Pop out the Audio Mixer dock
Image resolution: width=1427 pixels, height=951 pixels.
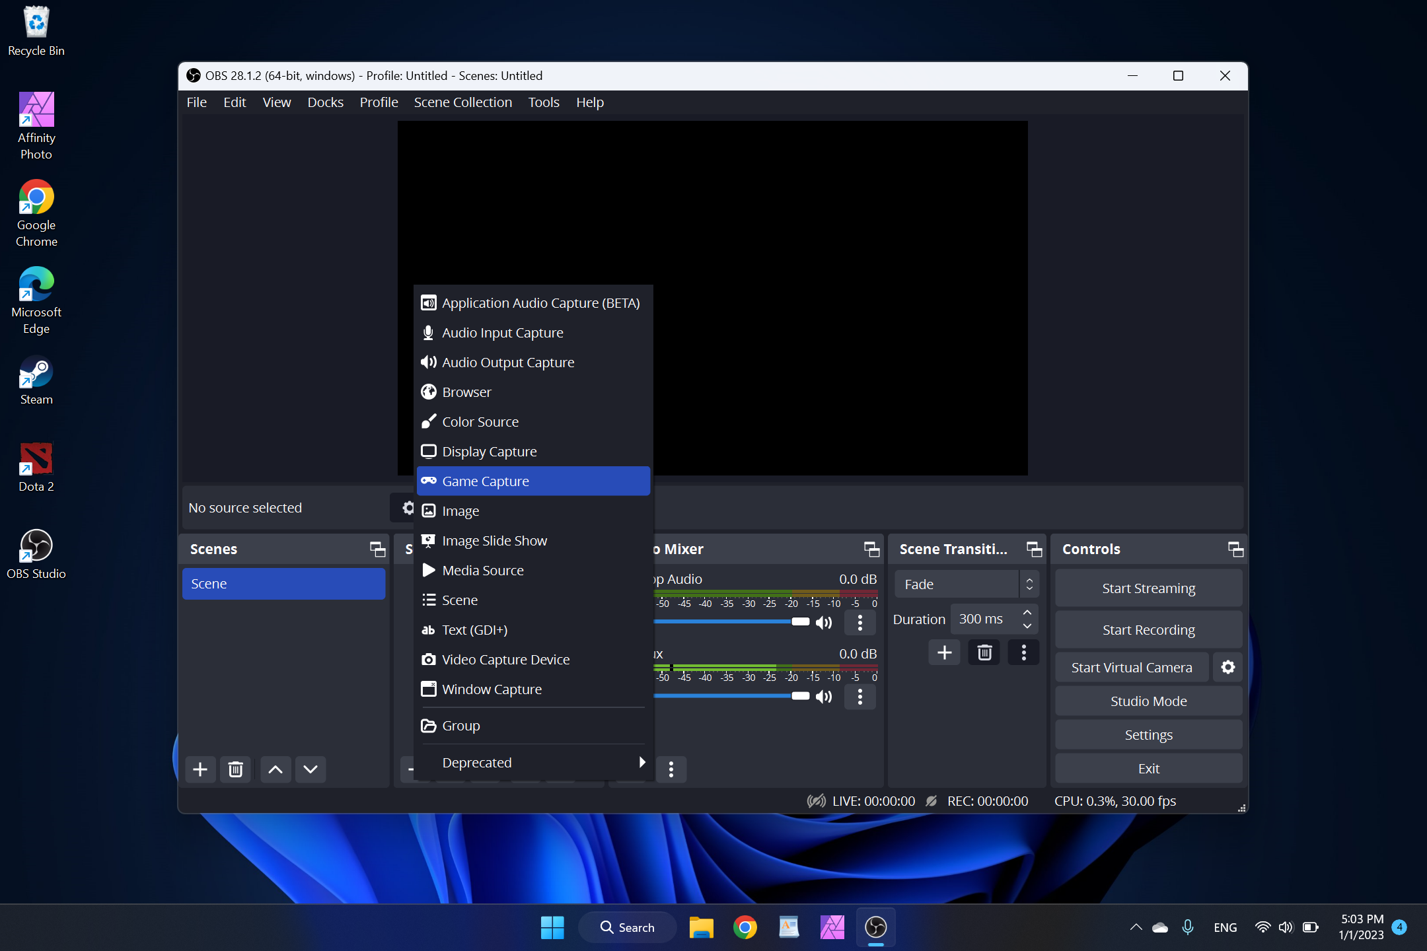point(872,549)
